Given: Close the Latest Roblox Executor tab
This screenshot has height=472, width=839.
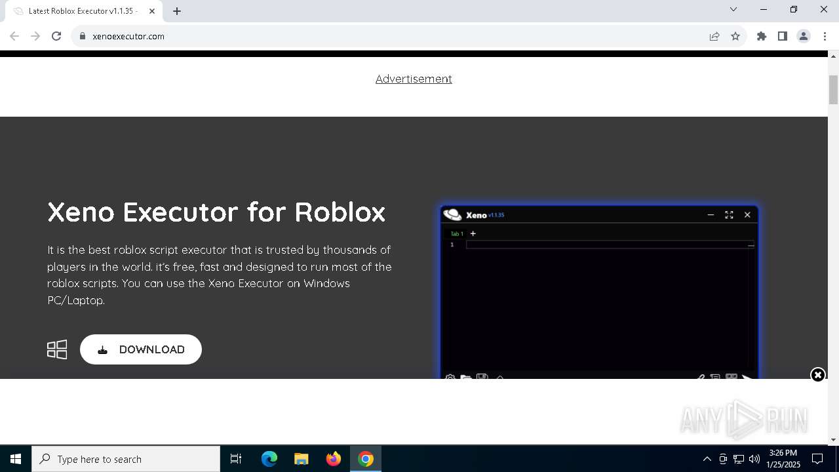Looking at the screenshot, I should coord(152,11).
